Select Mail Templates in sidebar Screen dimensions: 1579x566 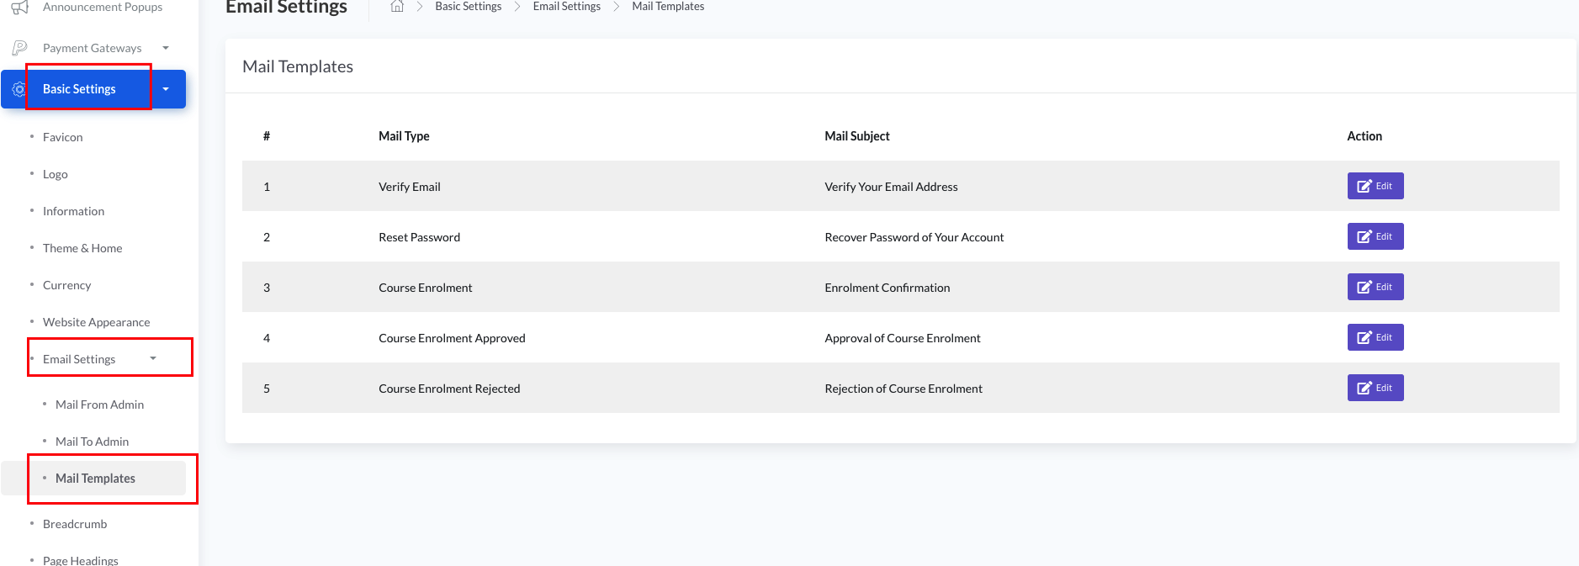coord(95,479)
